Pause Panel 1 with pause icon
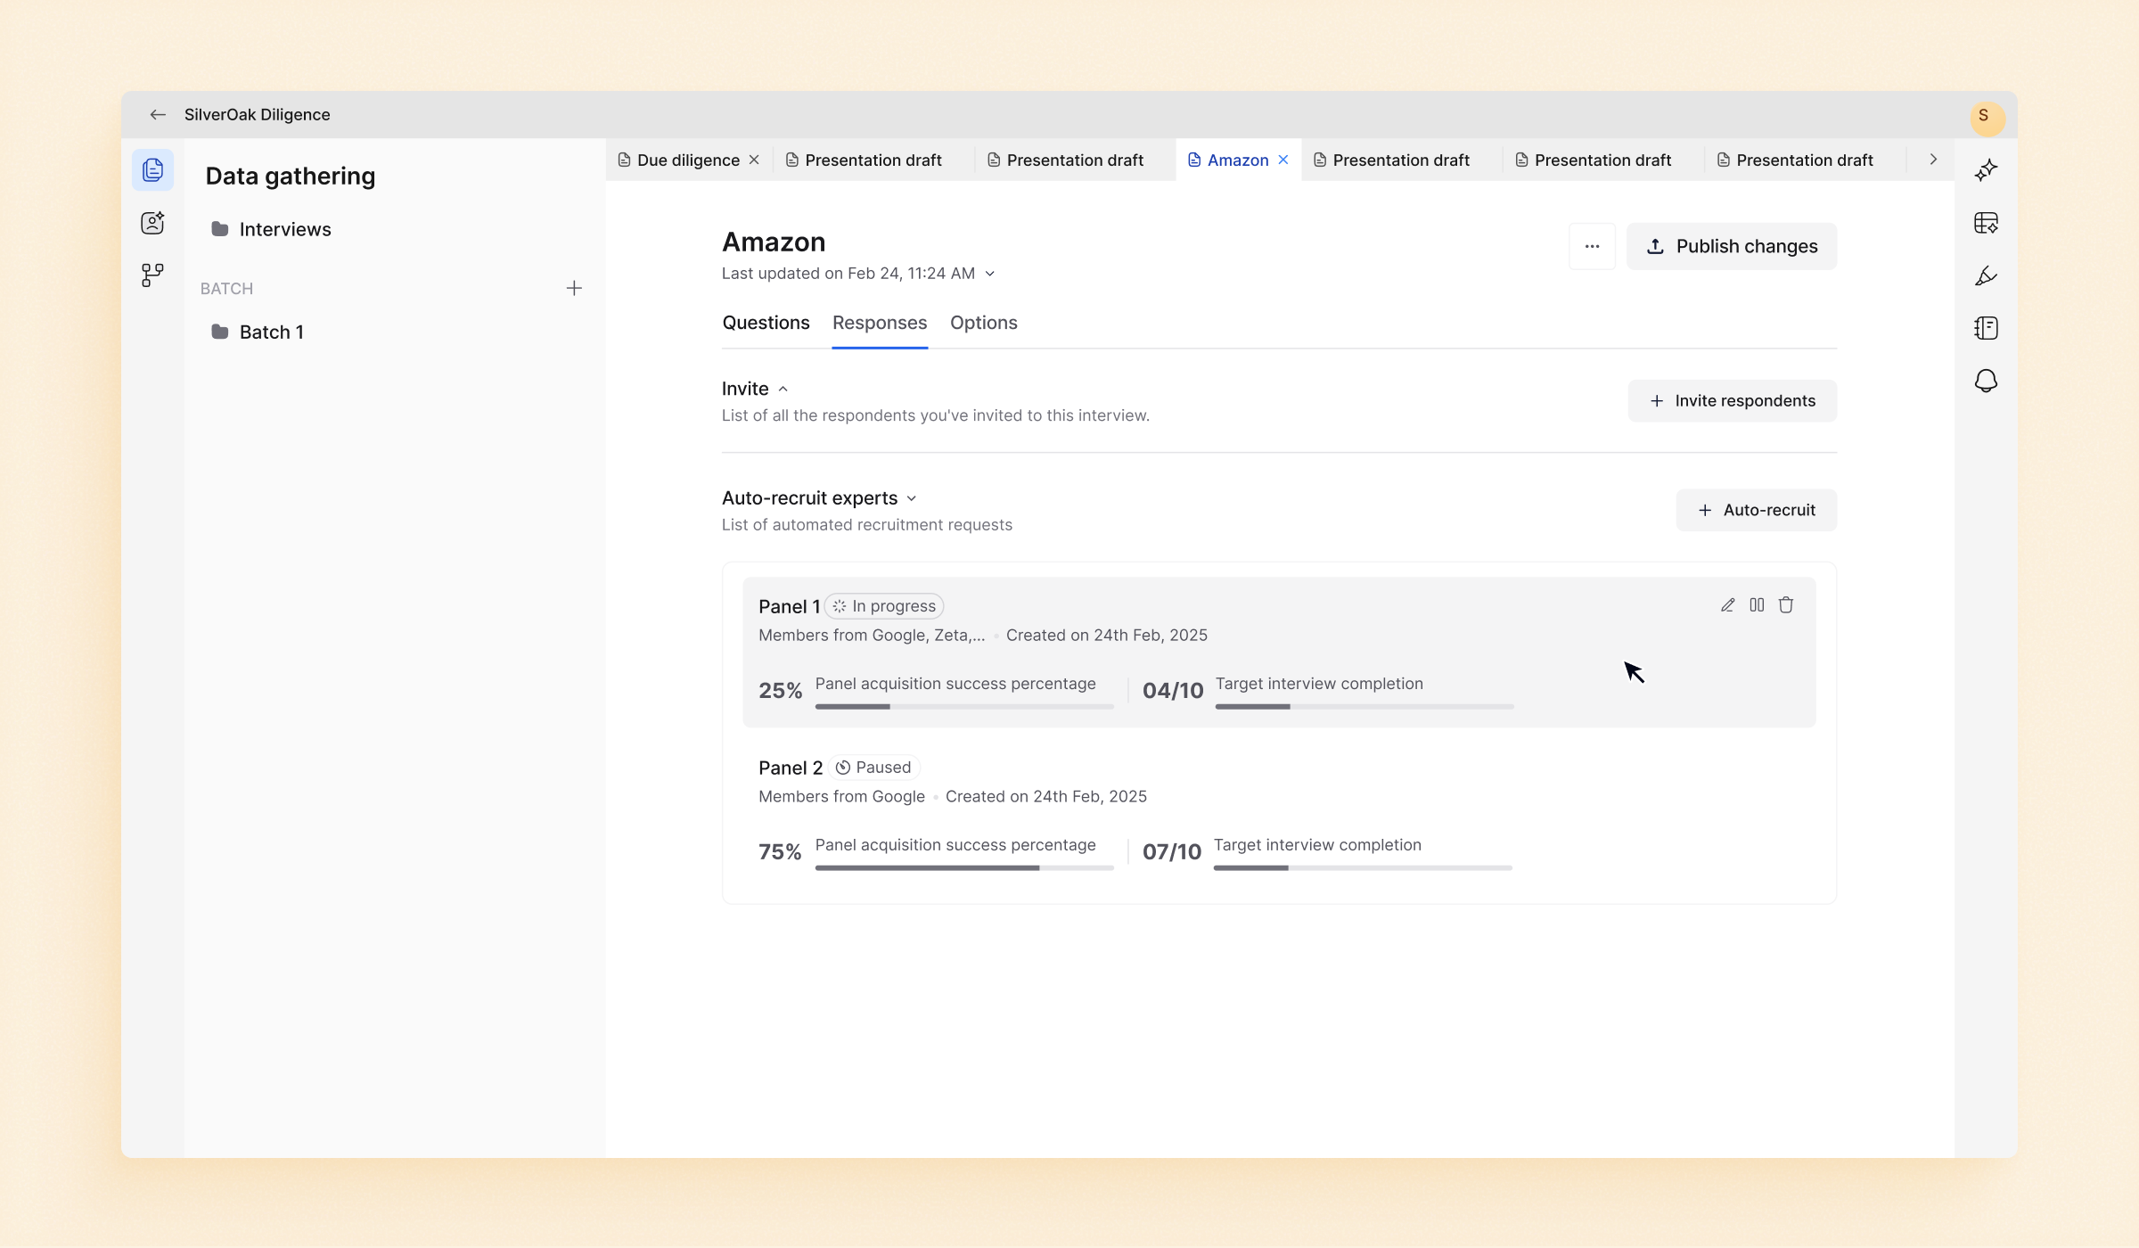 coord(1757,605)
